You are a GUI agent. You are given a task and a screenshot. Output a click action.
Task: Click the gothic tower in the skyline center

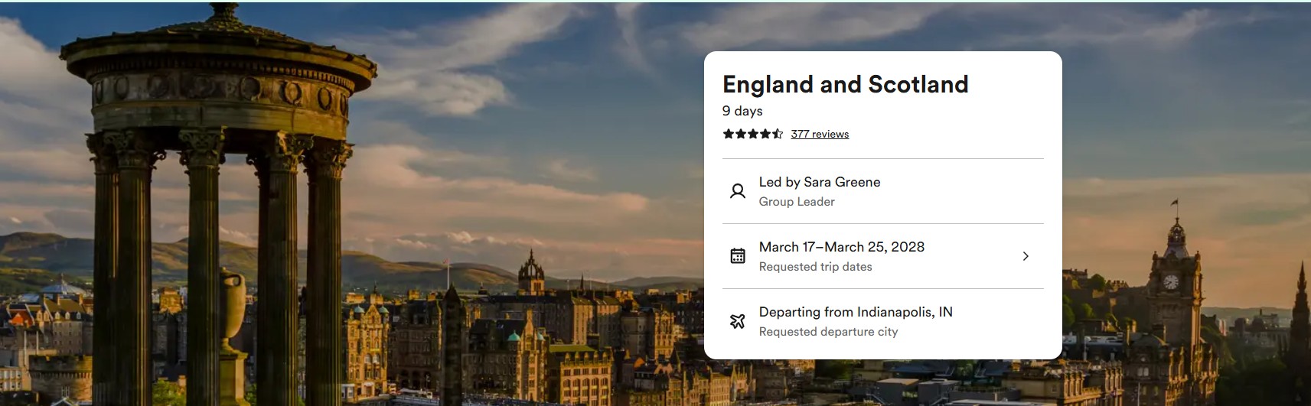tap(530, 274)
